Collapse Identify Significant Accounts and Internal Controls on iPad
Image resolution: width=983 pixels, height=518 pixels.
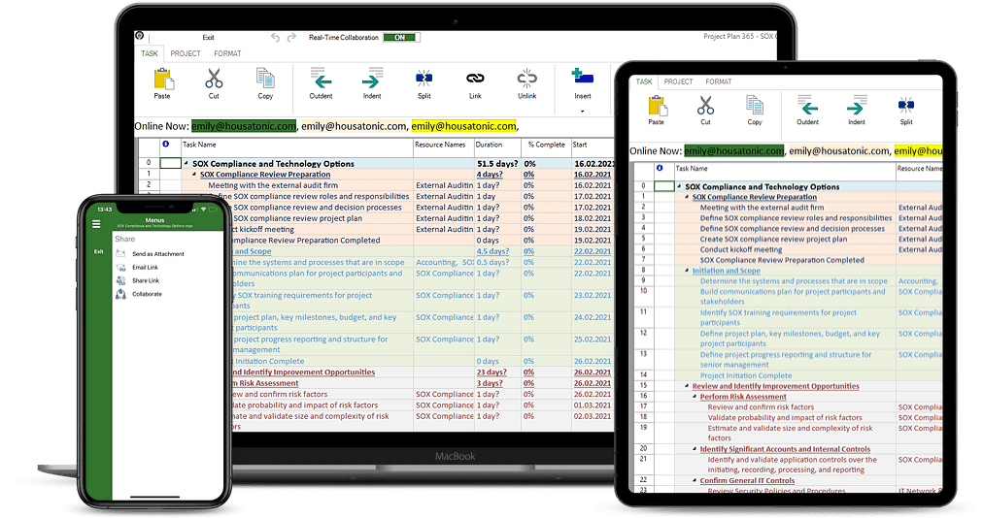point(695,449)
